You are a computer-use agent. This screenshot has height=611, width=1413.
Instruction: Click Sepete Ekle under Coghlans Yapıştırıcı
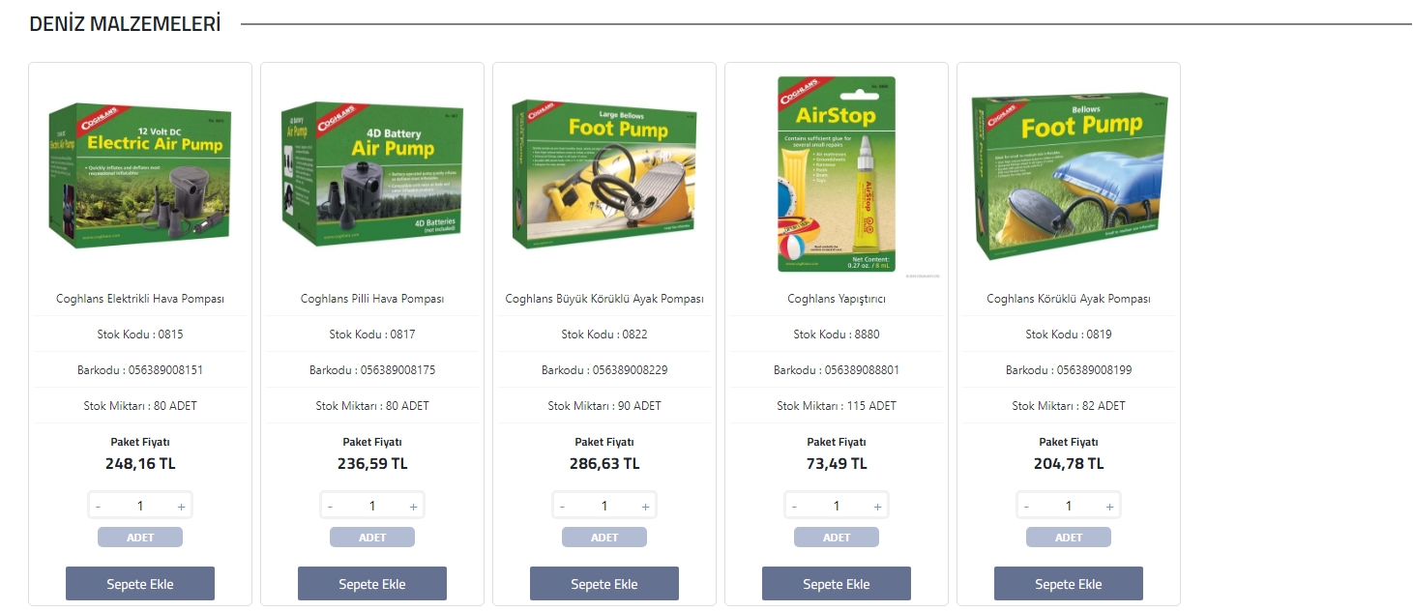837,584
